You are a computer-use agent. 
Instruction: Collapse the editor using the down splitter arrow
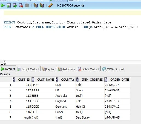[5, 64]
